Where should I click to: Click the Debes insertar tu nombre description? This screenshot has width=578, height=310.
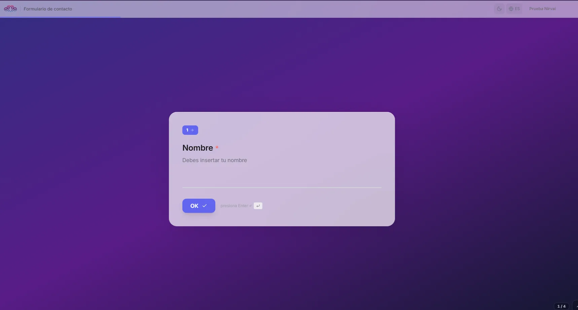(215, 160)
